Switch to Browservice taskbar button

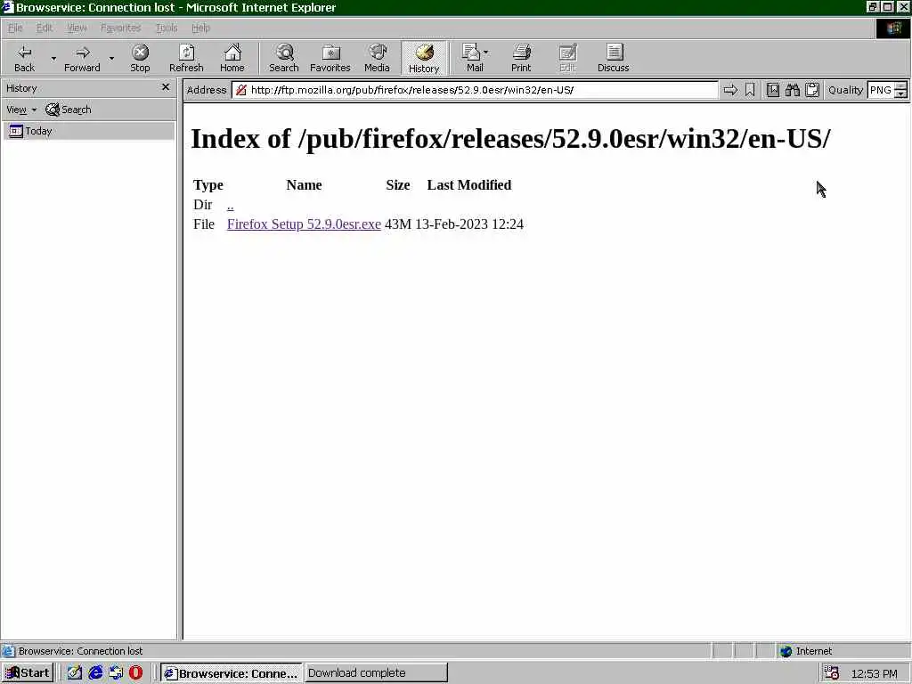click(232, 673)
